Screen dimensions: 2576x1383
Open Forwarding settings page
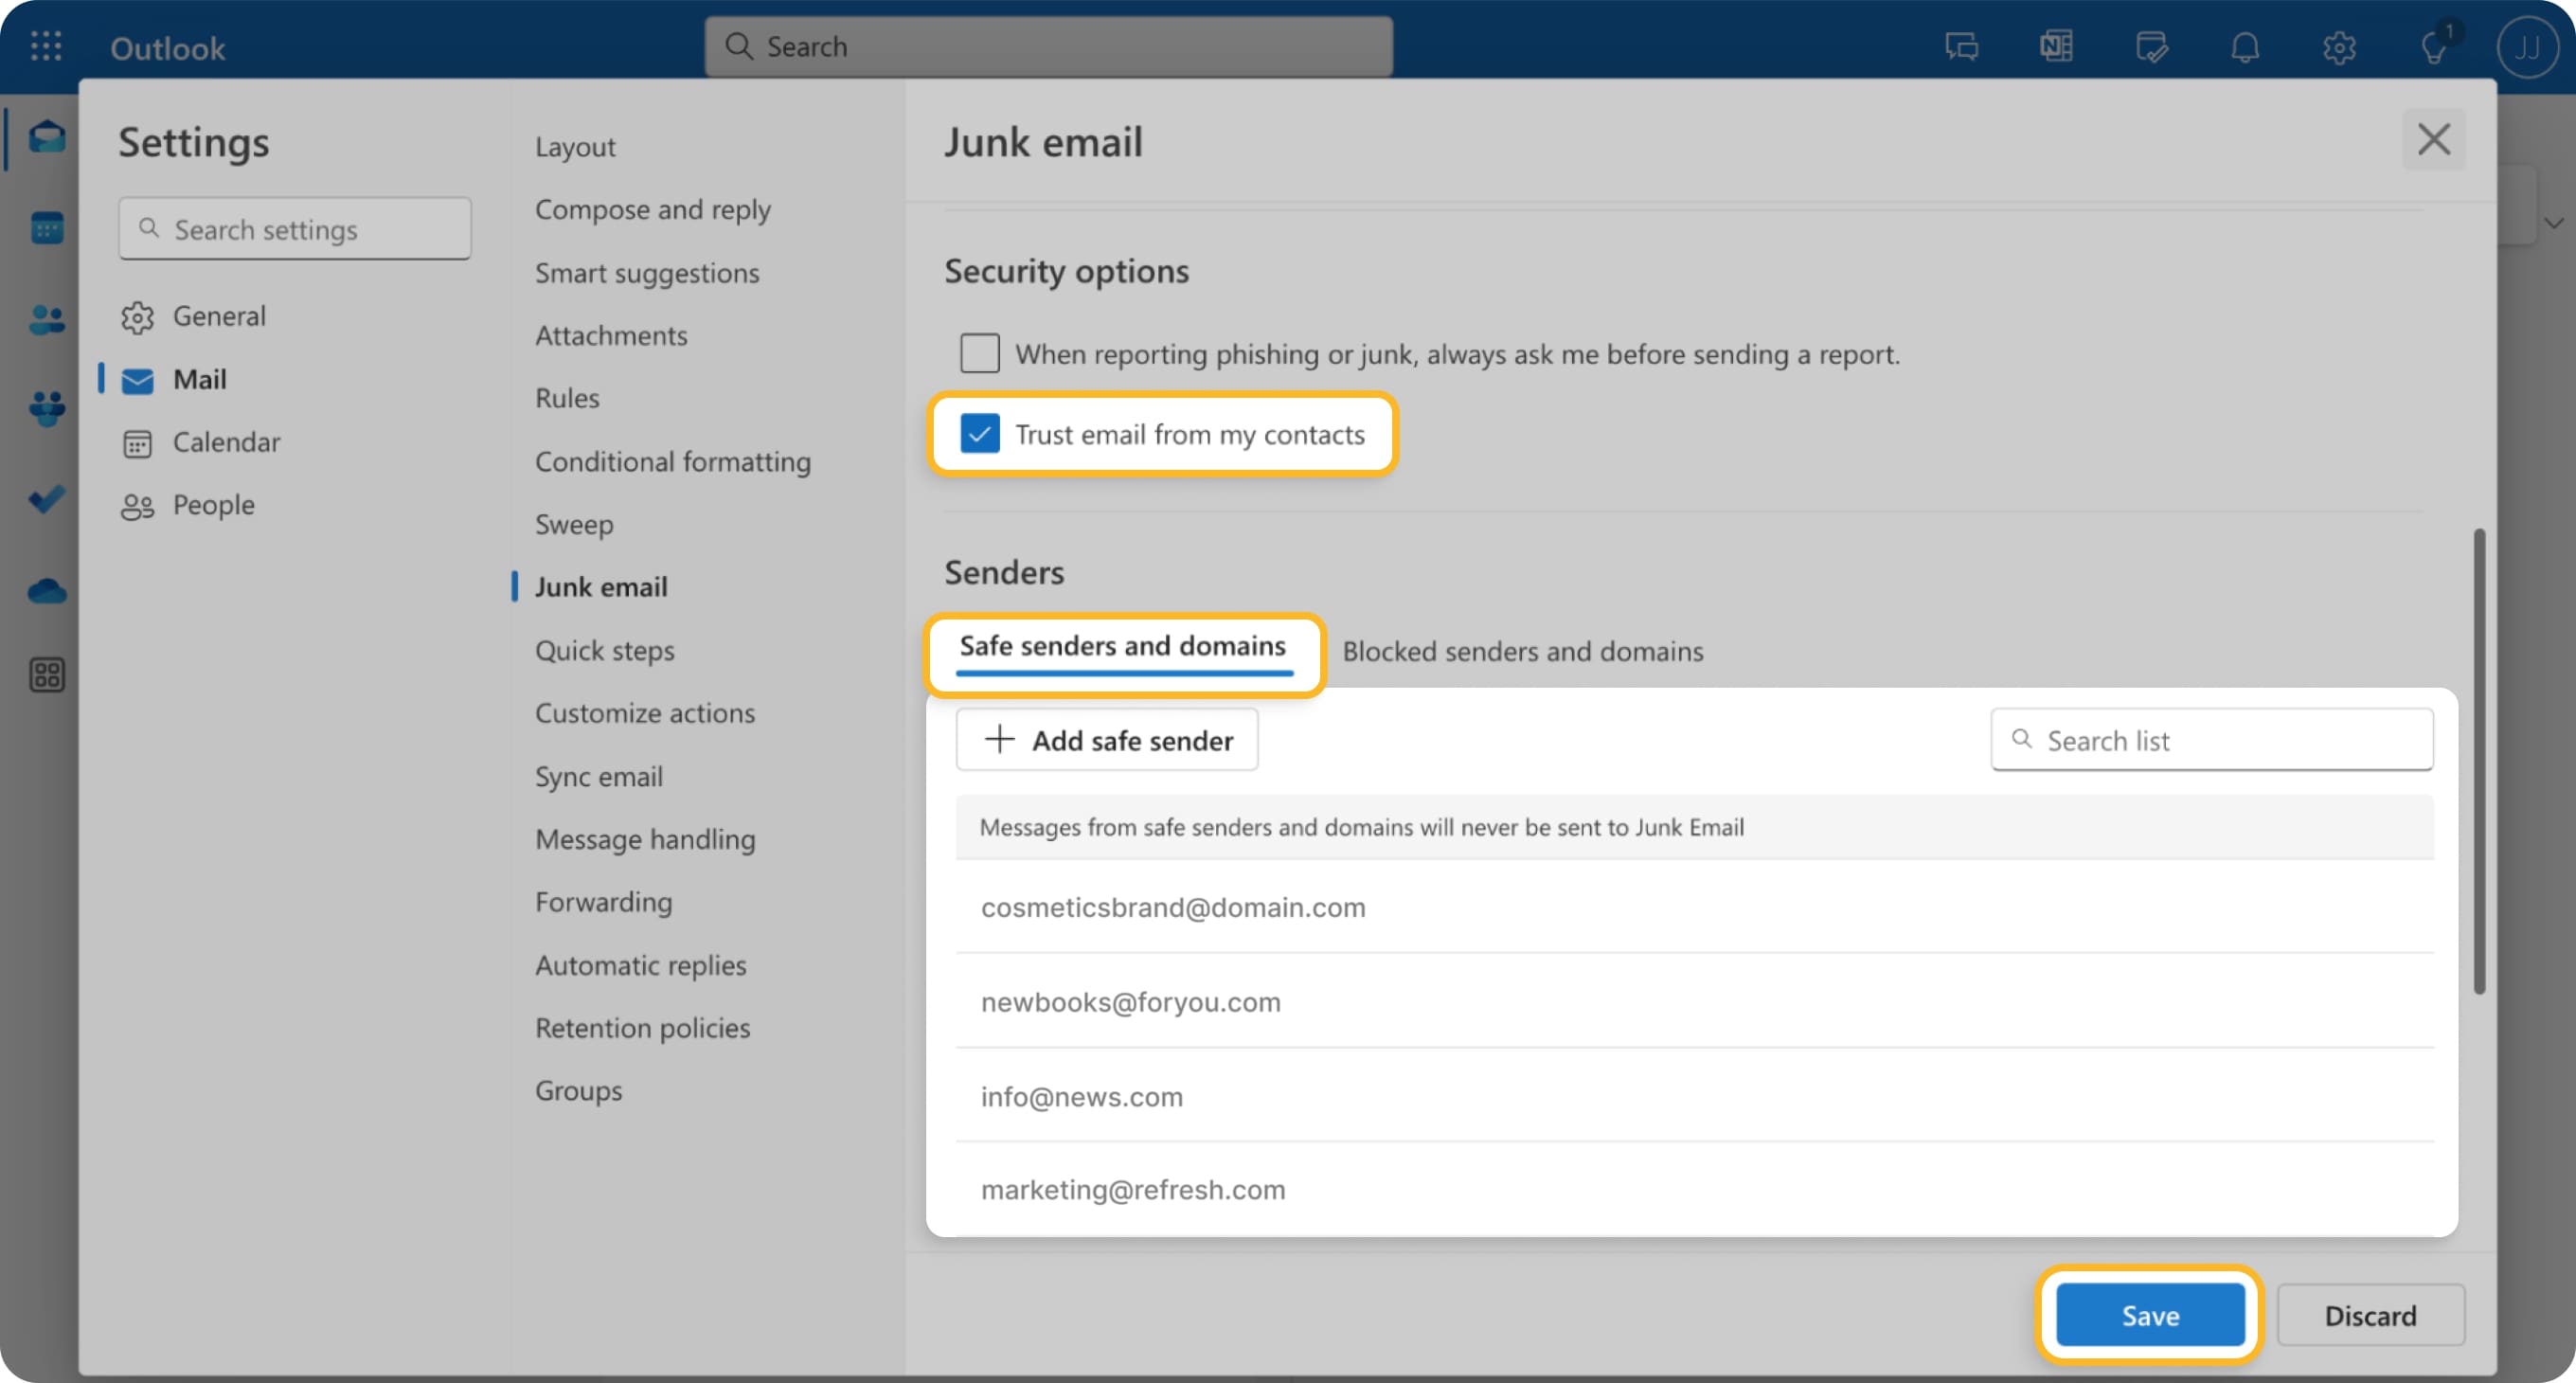pyautogui.click(x=603, y=902)
